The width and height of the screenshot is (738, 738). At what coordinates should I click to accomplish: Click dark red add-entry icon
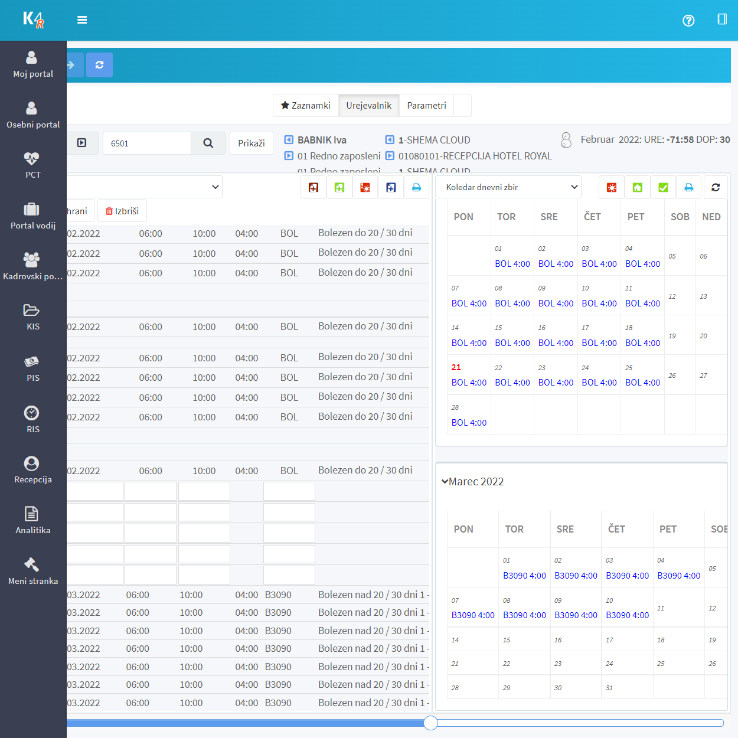pyautogui.click(x=314, y=187)
